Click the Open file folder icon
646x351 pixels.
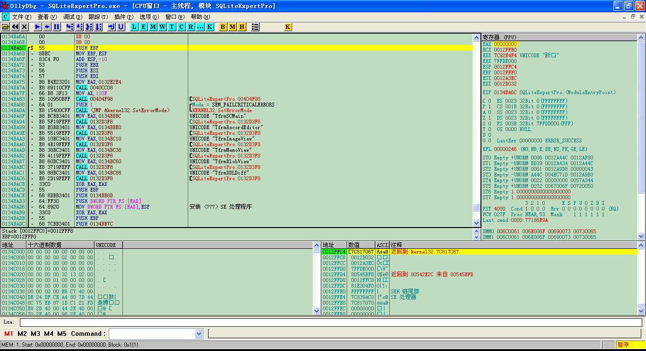[x=6, y=27]
